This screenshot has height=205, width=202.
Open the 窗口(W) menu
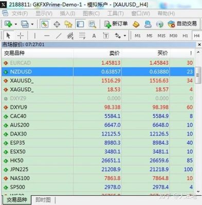[140, 13]
